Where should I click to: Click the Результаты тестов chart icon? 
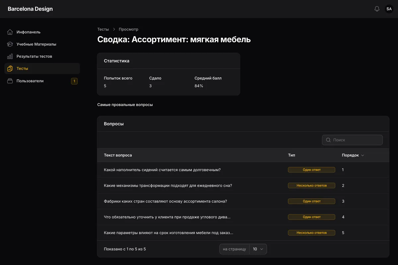tap(10, 56)
